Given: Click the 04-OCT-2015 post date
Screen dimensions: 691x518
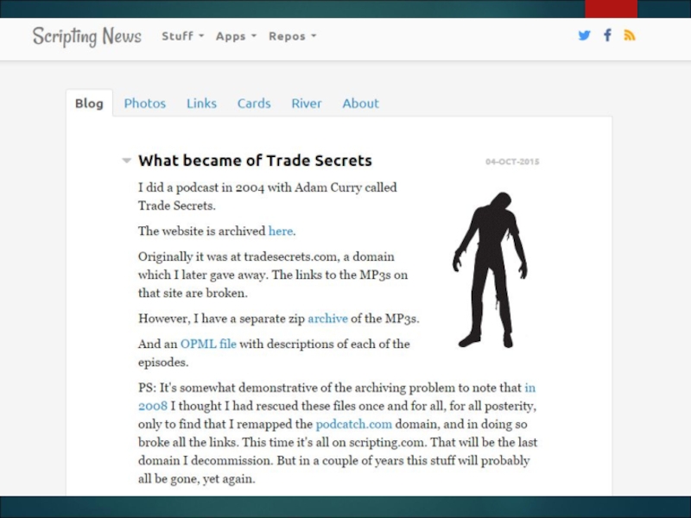Looking at the screenshot, I should [512, 161].
